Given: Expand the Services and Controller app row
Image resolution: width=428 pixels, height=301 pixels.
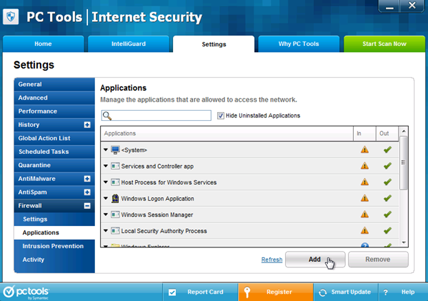Looking at the screenshot, I should [106, 166].
